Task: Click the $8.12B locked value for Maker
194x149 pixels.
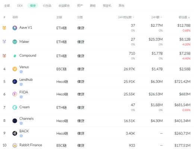Action: click(x=185, y=39)
